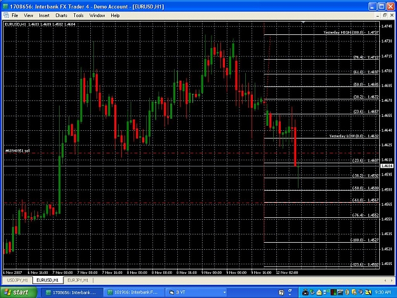Click the '12 Nov 02:00' time axis label
This screenshot has height=298, width=397.
tap(287, 273)
